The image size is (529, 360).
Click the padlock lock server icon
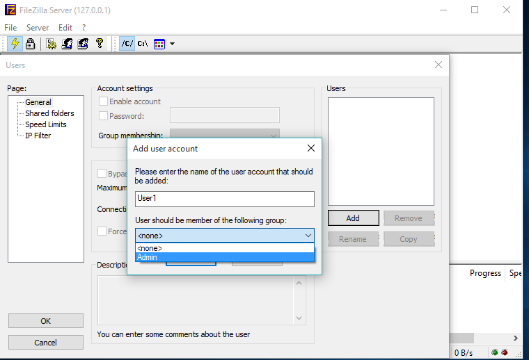coord(30,43)
